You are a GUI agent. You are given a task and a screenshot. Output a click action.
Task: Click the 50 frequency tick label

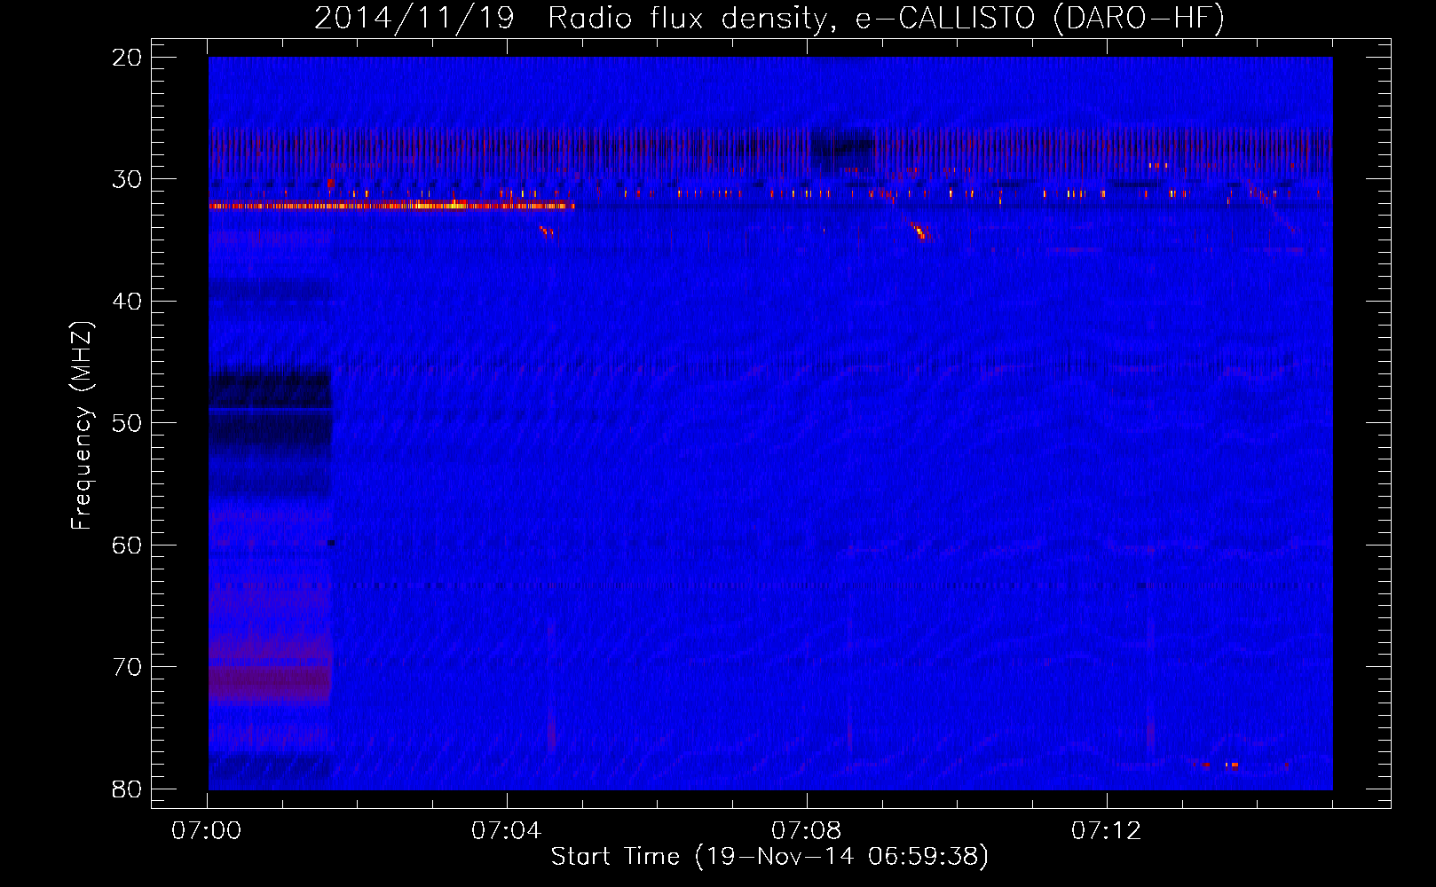coord(127,423)
